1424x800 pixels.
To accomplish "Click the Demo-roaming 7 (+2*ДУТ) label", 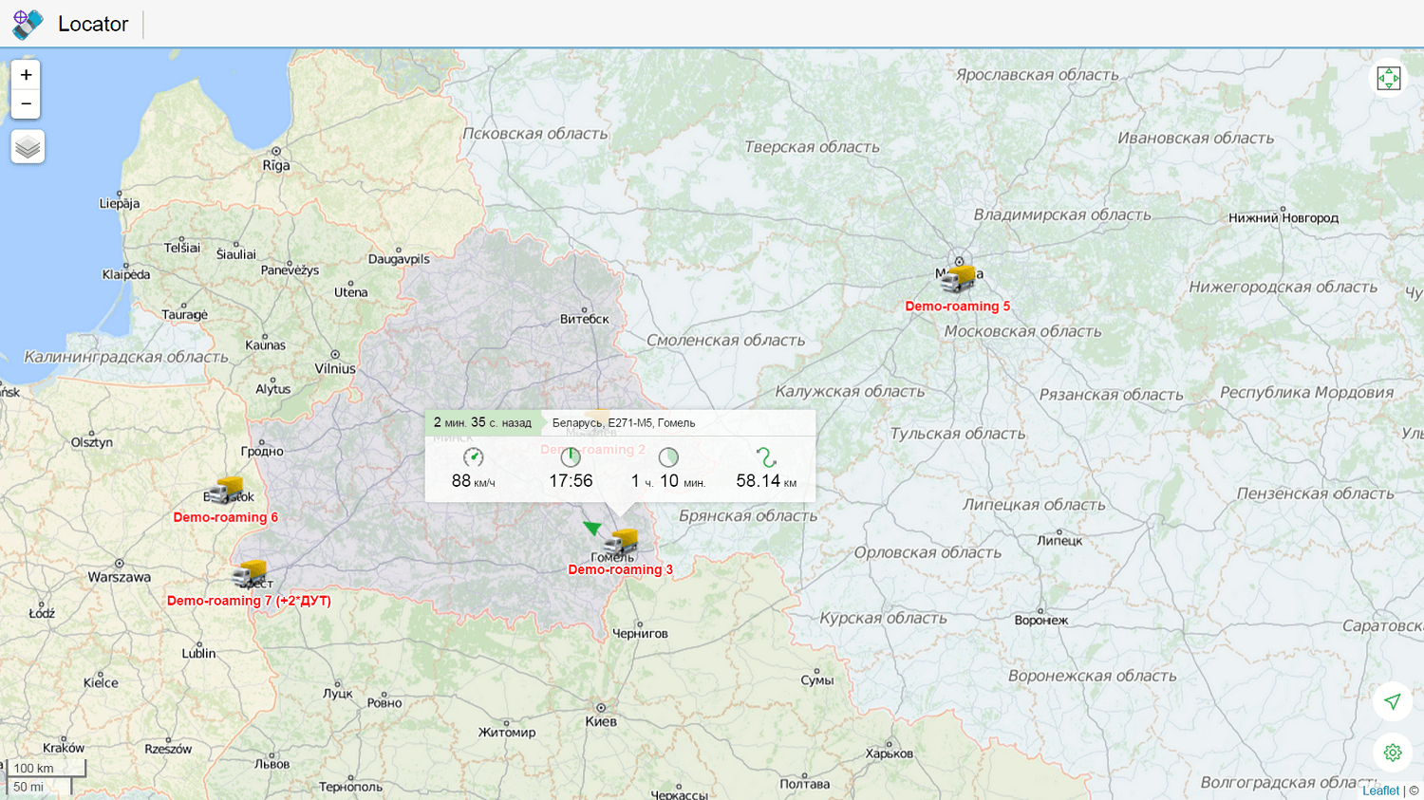I will (249, 601).
